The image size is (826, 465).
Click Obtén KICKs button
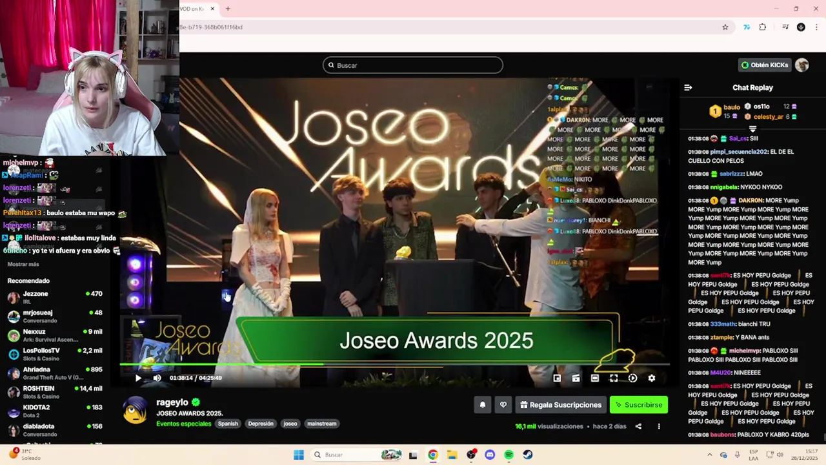tap(765, 65)
